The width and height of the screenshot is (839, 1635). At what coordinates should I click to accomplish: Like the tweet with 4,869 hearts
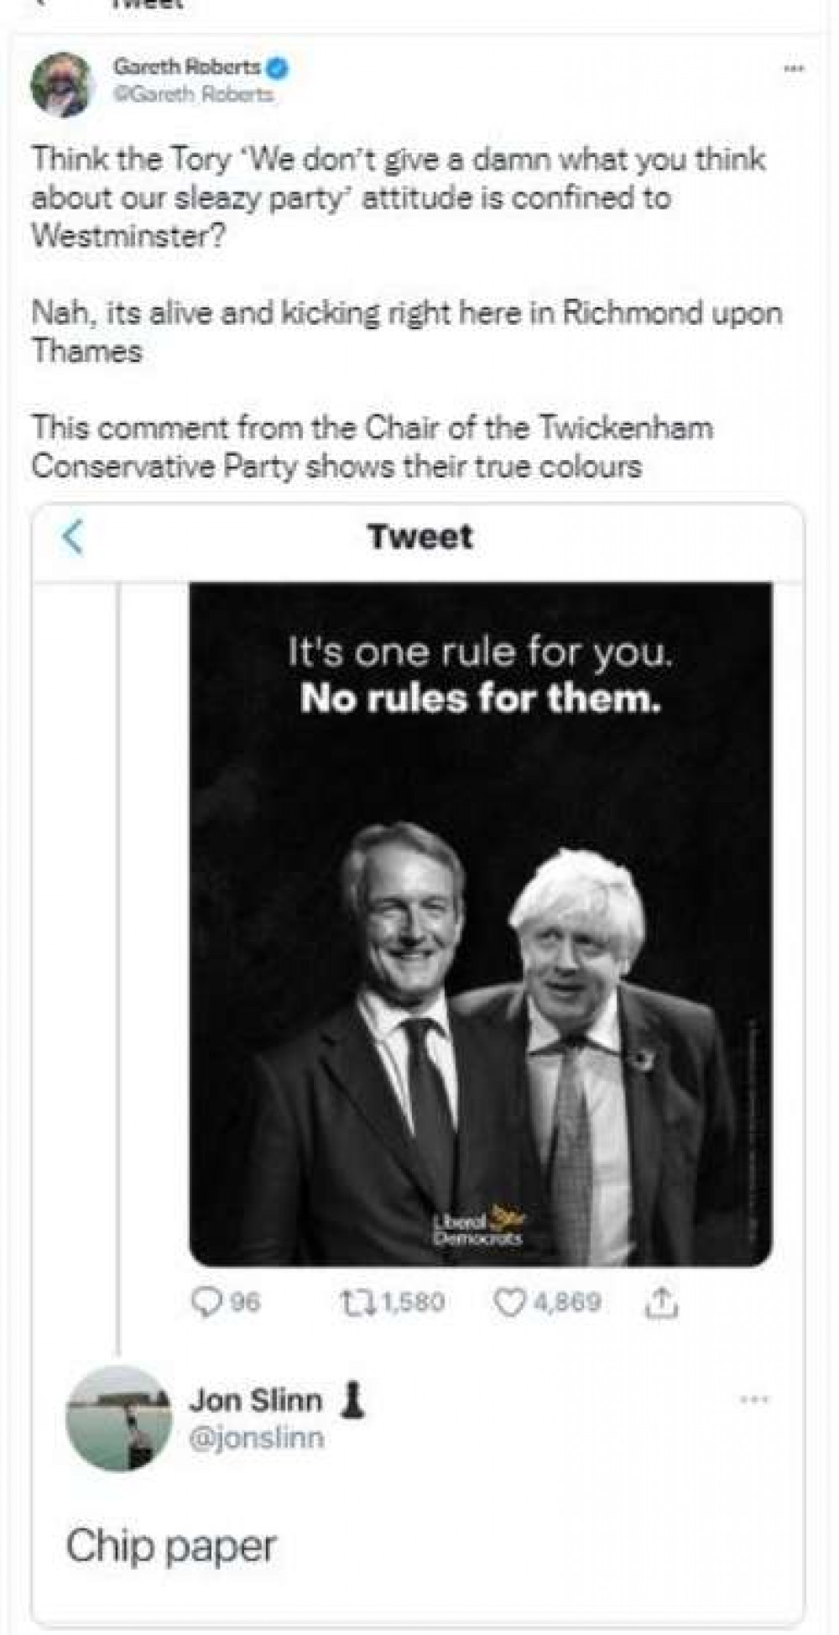tap(547, 1302)
